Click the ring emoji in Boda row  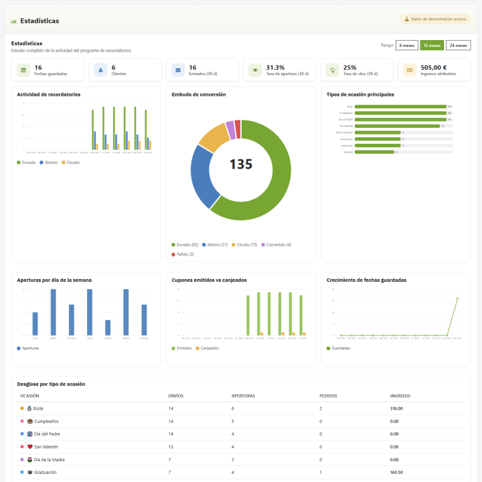(29, 408)
